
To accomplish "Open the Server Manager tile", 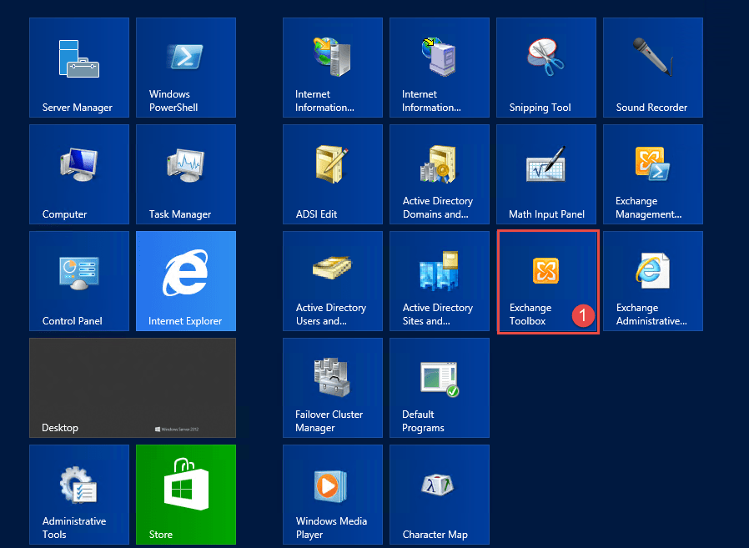I will click(x=79, y=68).
